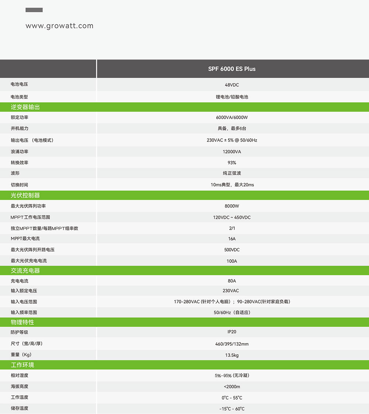This screenshot has height=414, width=369.
Task: Click the 逆变器输出 section header
Action: pyautogui.click(x=25, y=107)
